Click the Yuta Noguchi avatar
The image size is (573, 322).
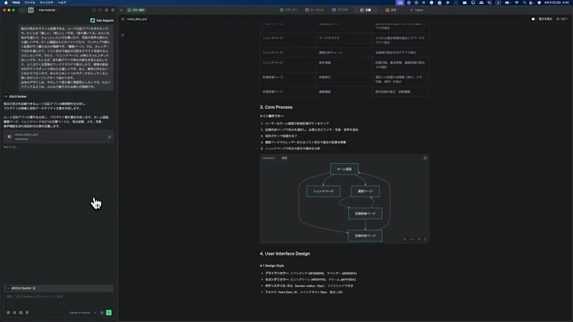pyautogui.click(x=92, y=21)
